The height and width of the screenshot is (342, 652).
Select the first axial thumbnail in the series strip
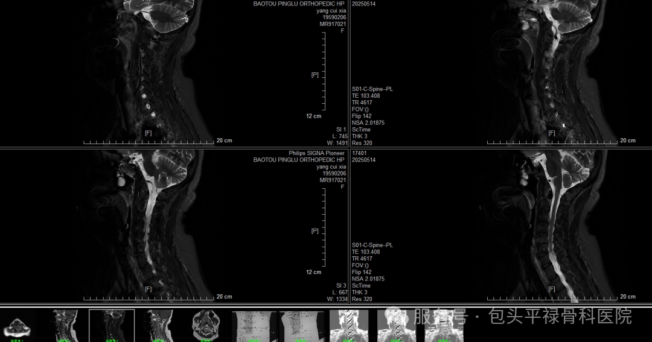(18, 326)
